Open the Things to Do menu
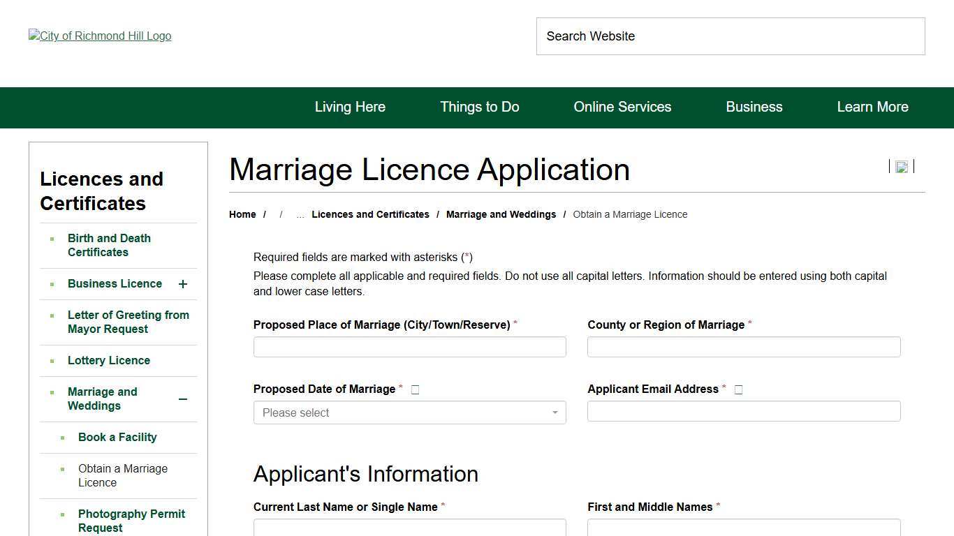 click(x=479, y=107)
